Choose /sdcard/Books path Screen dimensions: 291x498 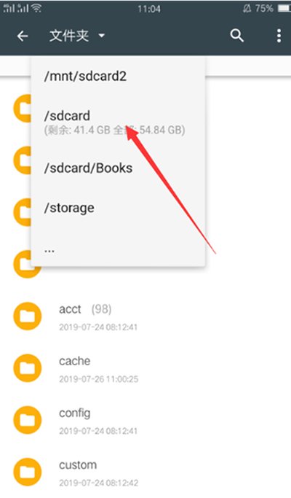(89, 168)
